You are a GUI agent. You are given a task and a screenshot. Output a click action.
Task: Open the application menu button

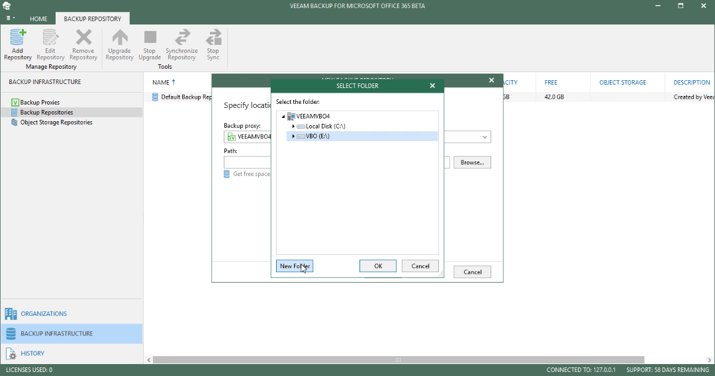10,19
